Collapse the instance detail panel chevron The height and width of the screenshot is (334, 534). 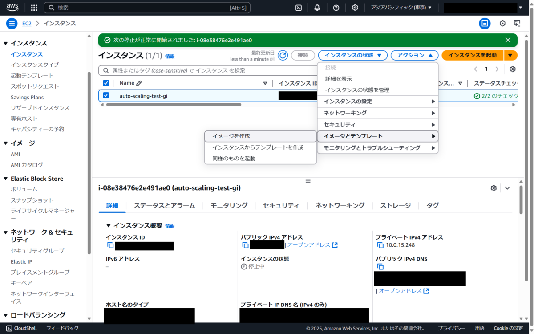click(x=507, y=188)
